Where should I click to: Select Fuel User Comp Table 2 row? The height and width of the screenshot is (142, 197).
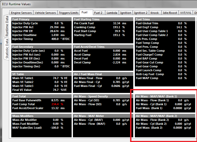coord(165,35)
